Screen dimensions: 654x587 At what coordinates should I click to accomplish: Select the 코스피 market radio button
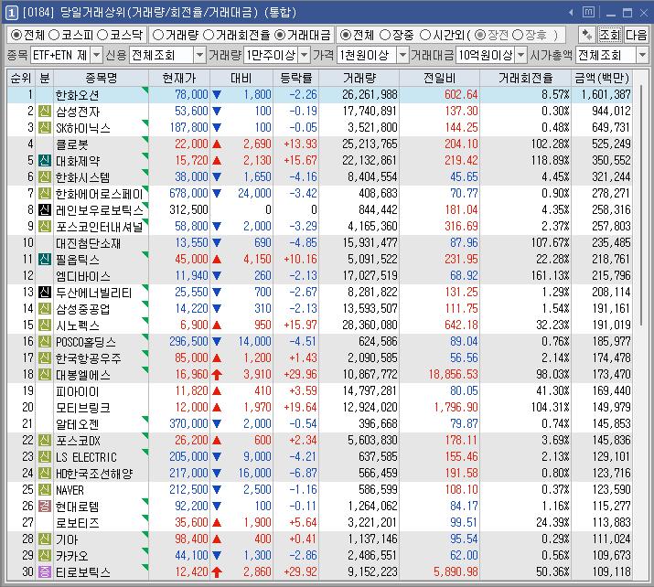54,35
